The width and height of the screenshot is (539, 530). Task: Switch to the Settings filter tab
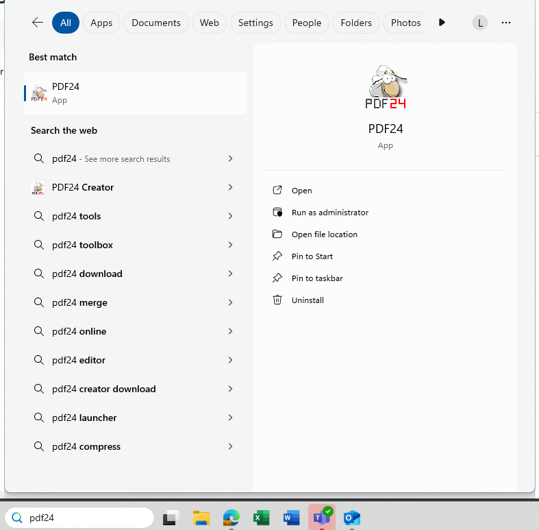point(255,23)
